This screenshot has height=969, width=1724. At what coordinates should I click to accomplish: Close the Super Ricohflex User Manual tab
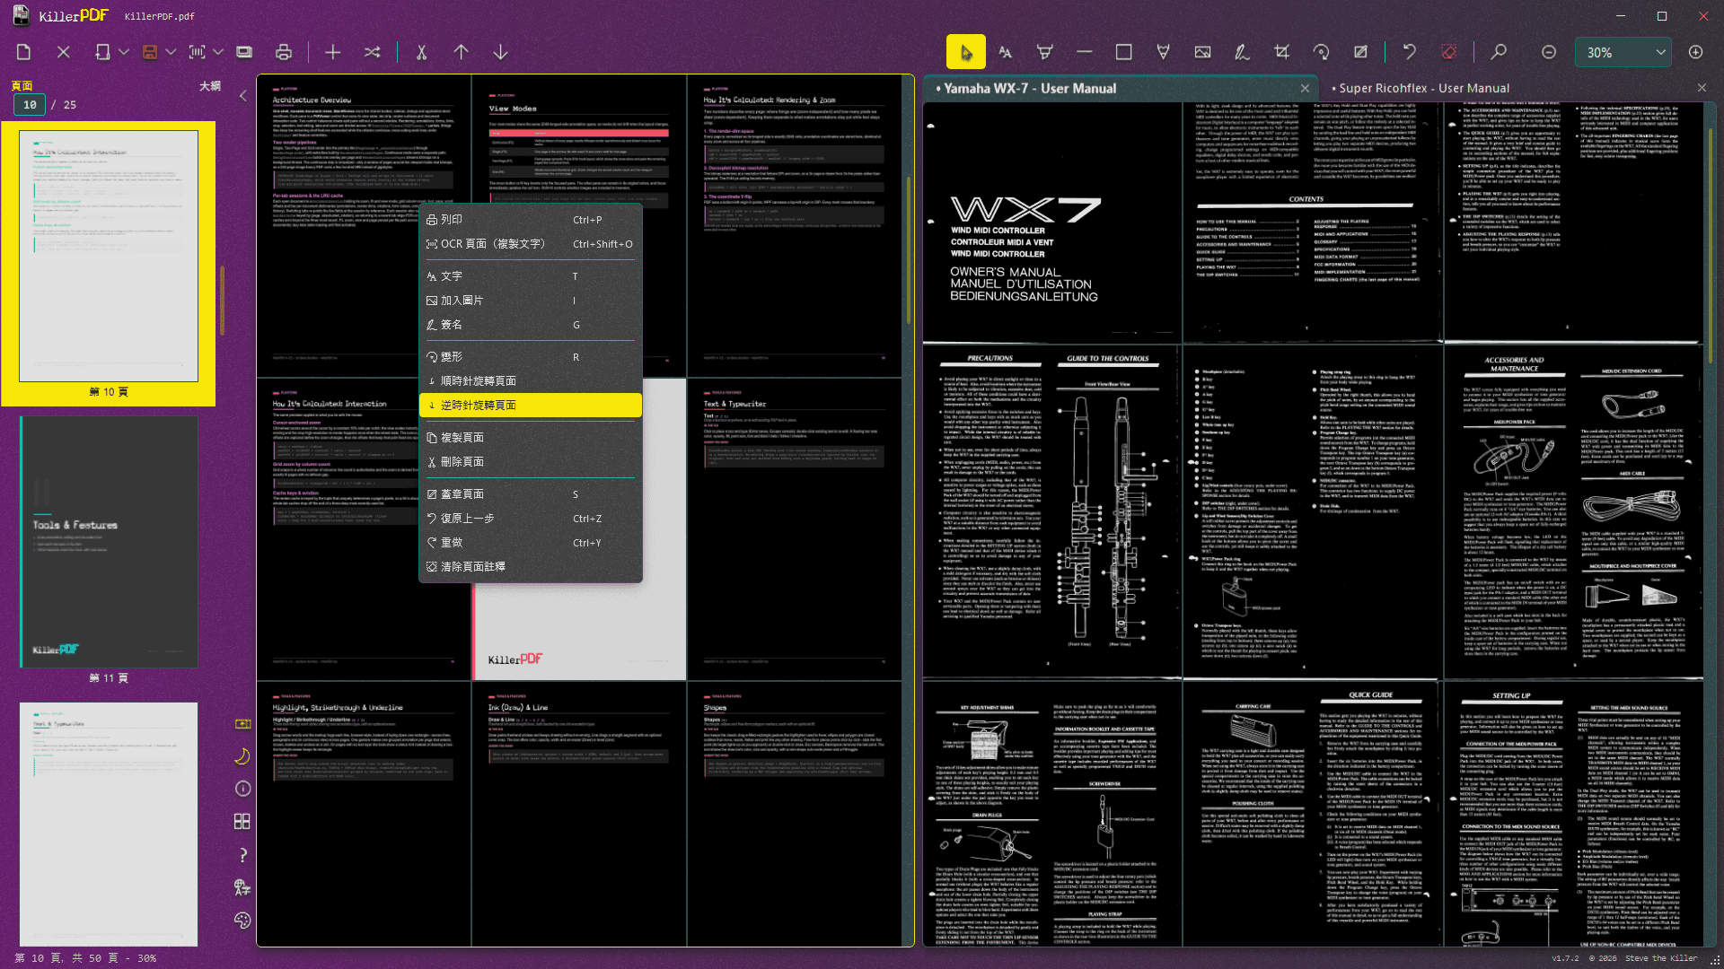click(1702, 88)
